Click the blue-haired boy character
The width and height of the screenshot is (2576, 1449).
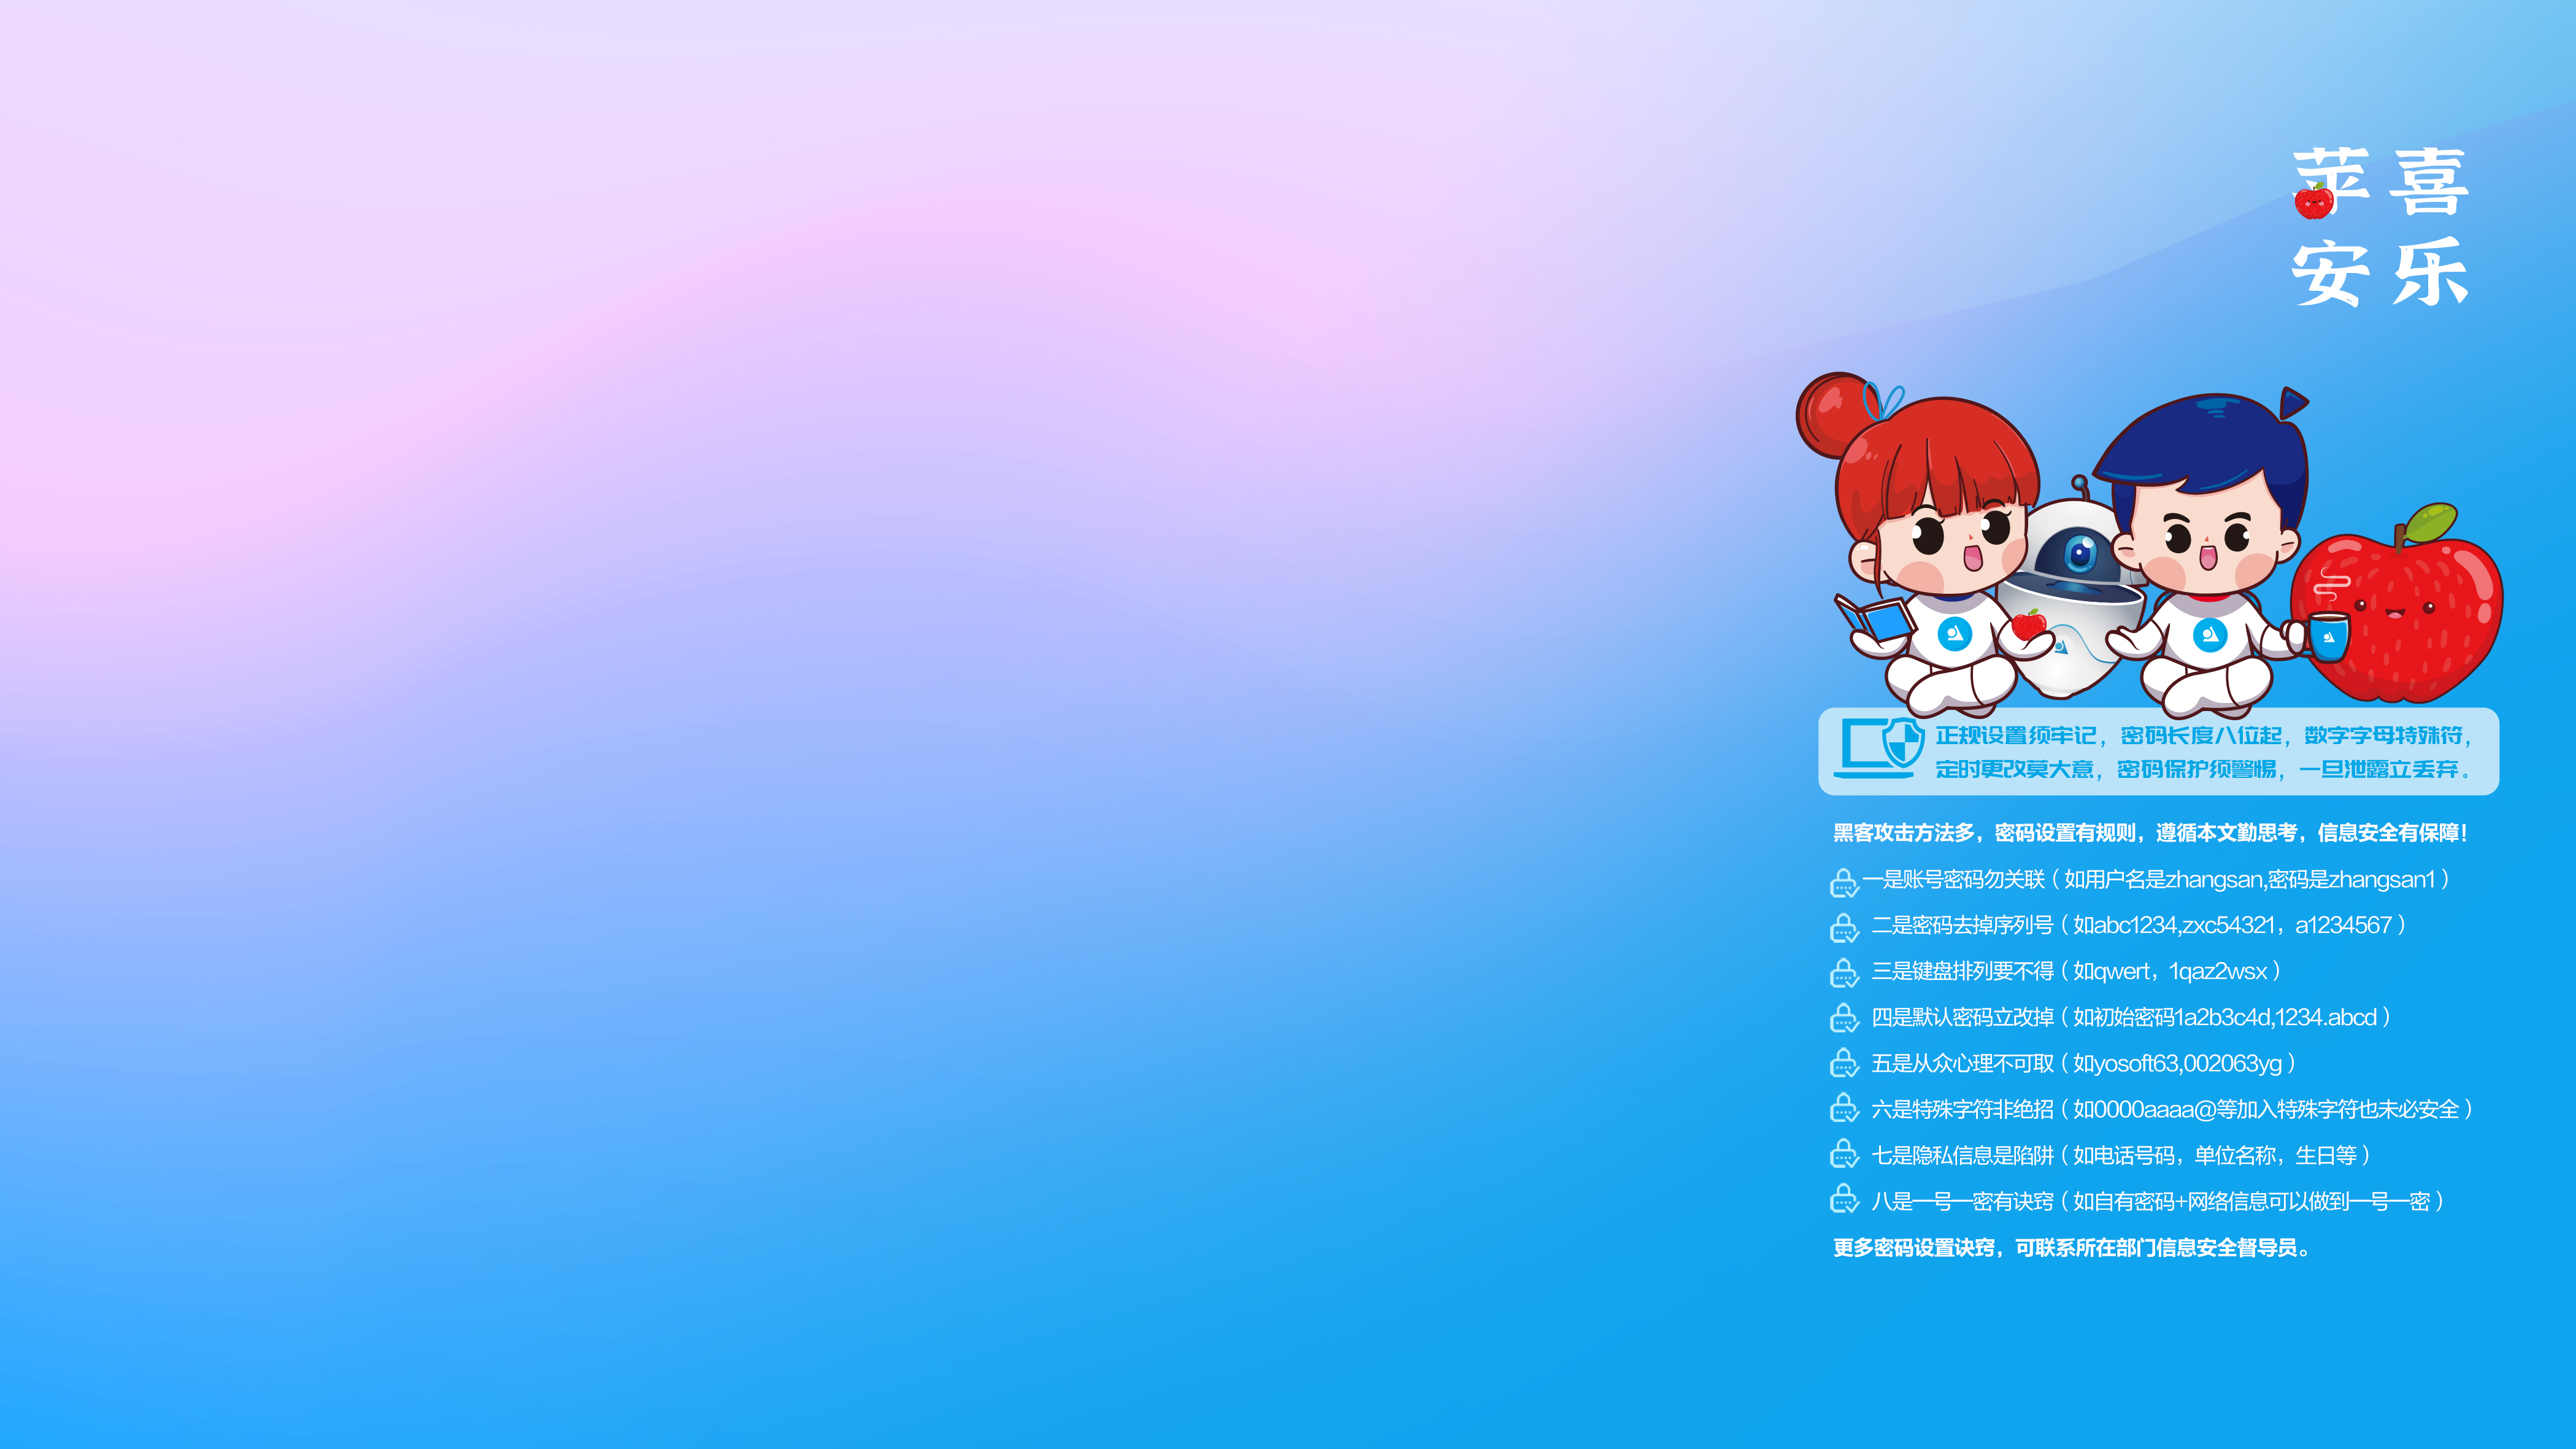[x=2210, y=555]
